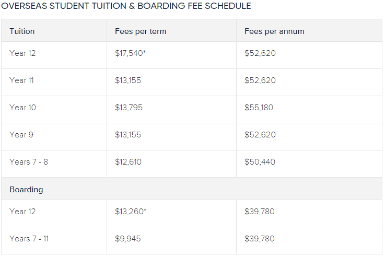The height and width of the screenshot is (256, 385).
Task: Click the Year 12 boarding $39,780 annual fee
Action: (x=260, y=211)
